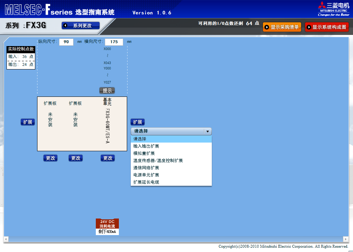This screenshot has width=353, height=252.
Task: Click the Mitsubishi Electric logo
Action: click(x=333, y=9)
